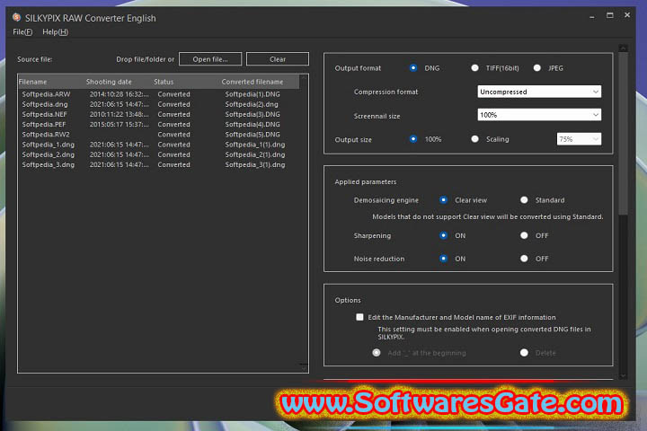Close the SILKYPIX window
Screen dimensions: 647x431
coord(627,15)
